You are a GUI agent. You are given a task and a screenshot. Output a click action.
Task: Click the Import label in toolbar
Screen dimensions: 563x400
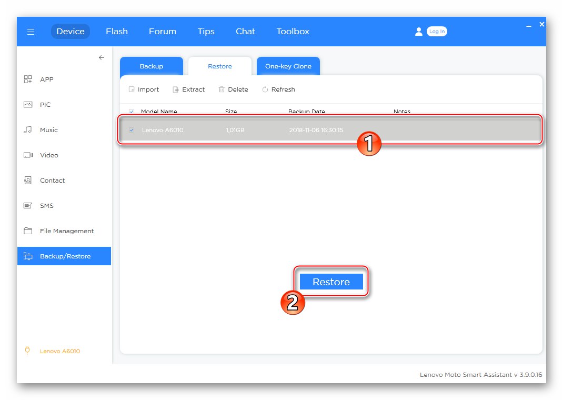click(x=148, y=89)
